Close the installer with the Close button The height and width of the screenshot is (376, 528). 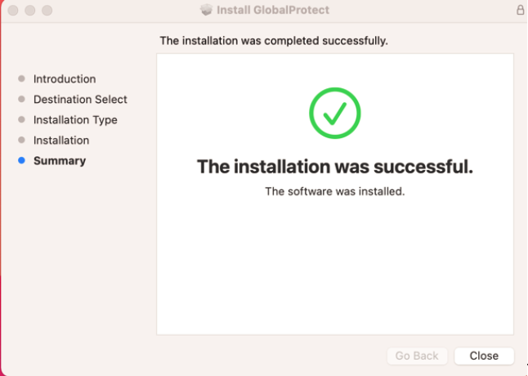484,356
